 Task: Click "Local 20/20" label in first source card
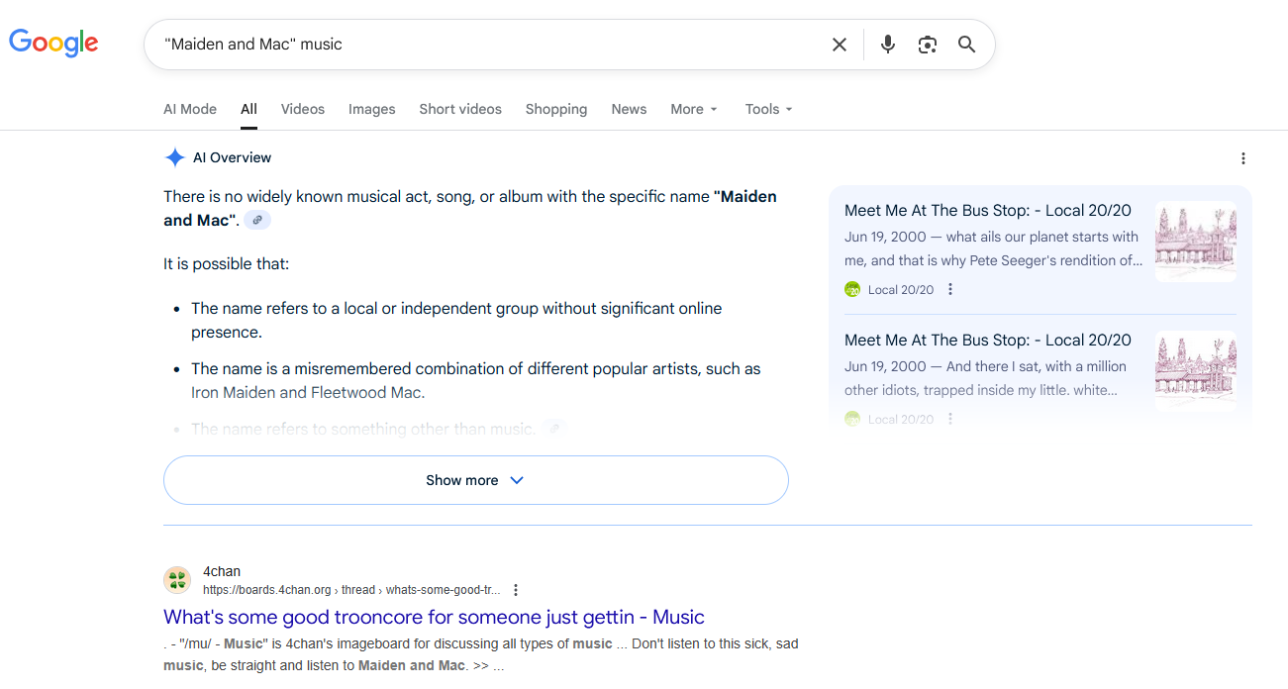(x=901, y=289)
